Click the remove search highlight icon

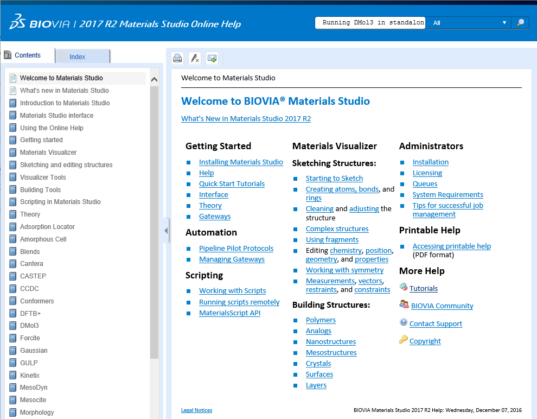click(x=194, y=58)
